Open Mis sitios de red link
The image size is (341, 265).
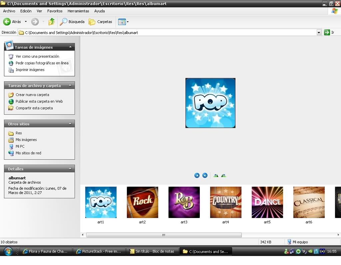(28, 153)
